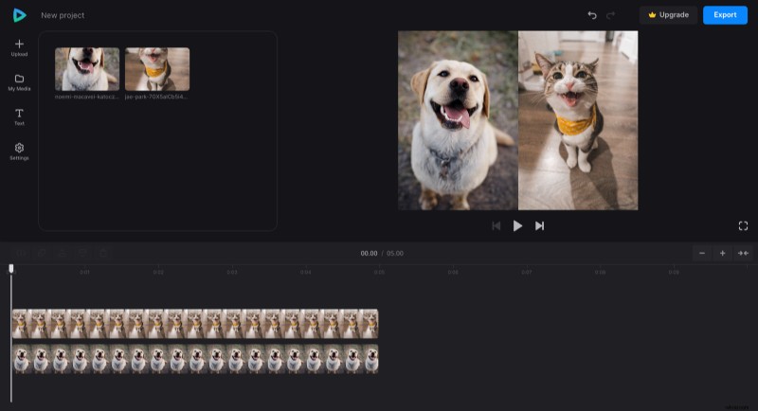Click the noemi-macavei-katocz file name
Screen dimensions: 758x411
[x=86, y=97]
